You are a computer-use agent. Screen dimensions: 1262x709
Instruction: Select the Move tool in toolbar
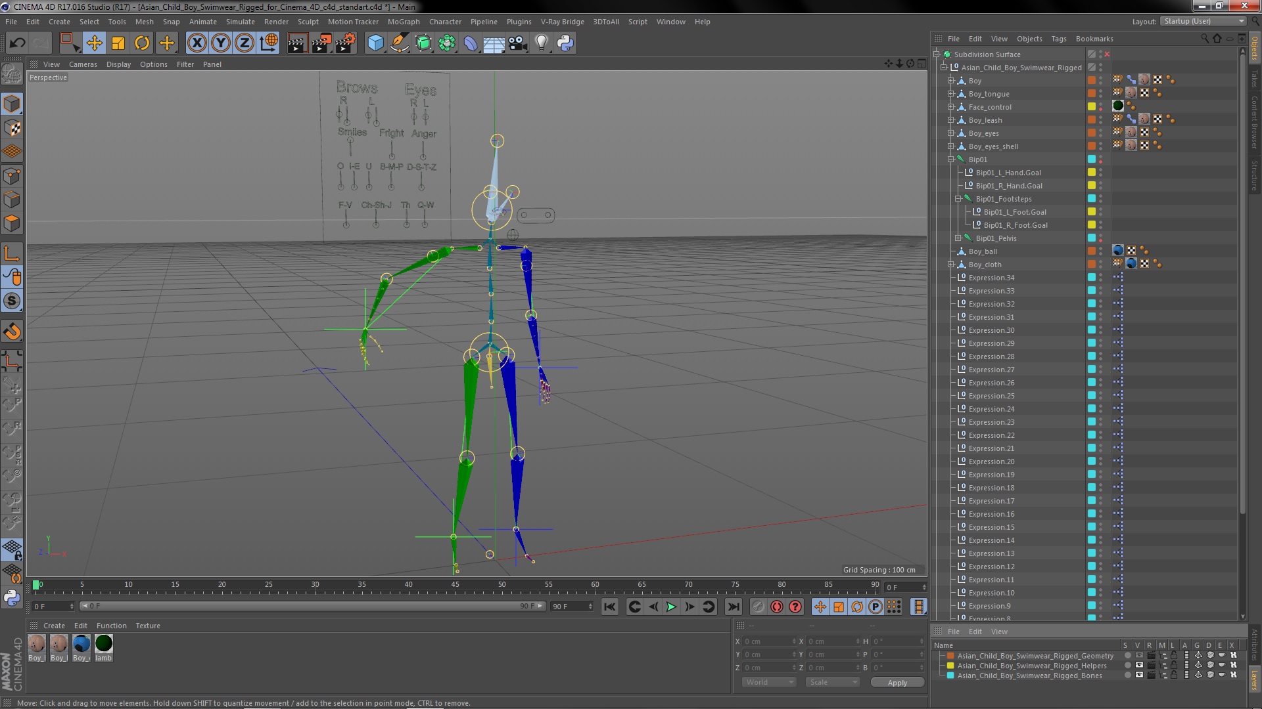pos(94,43)
